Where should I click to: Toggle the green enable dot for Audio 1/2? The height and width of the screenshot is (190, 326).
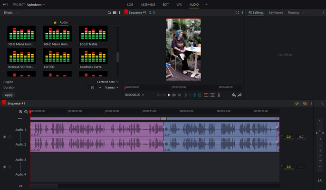(x=5, y=137)
